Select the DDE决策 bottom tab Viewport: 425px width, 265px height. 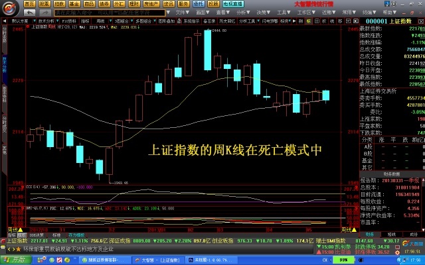click(x=37, y=235)
